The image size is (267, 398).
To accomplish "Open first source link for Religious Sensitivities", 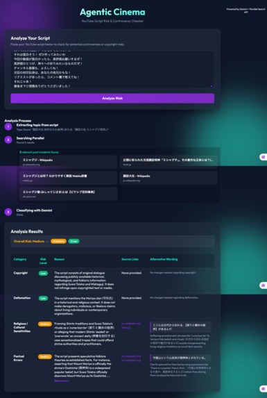I will click(x=131, y=324).
